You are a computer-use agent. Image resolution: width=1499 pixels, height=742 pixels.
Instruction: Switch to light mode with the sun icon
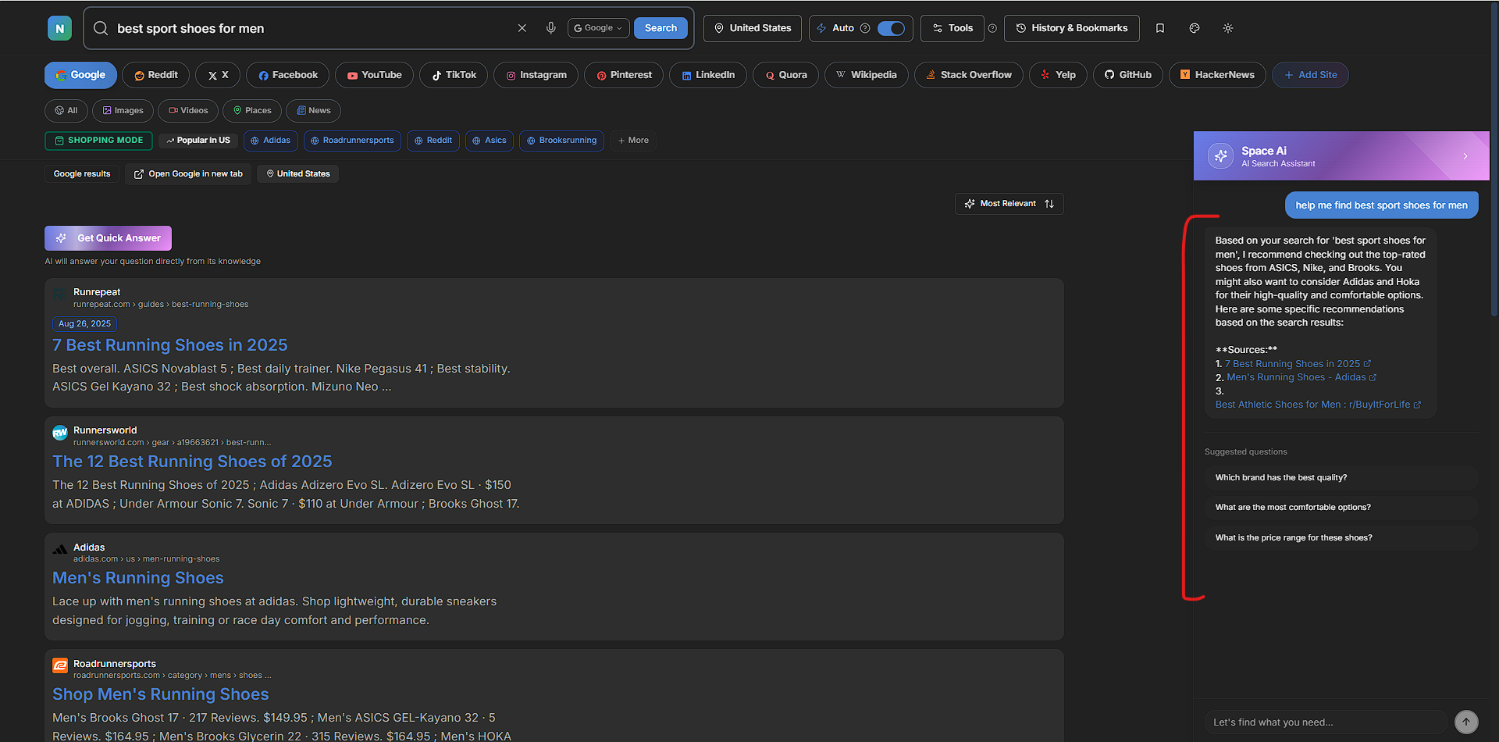point(1228,28)
